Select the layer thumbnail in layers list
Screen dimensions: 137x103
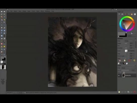pos(123,76)
